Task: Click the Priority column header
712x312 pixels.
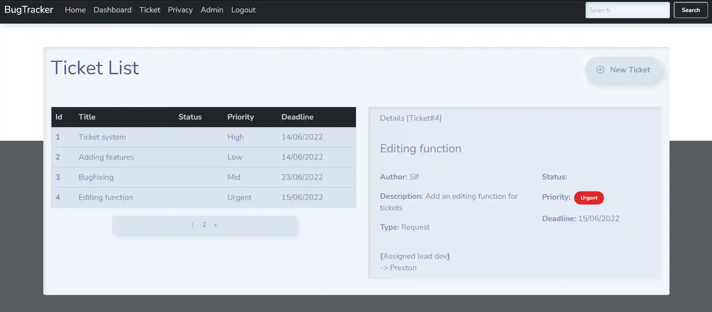Action: click(240, 117)
